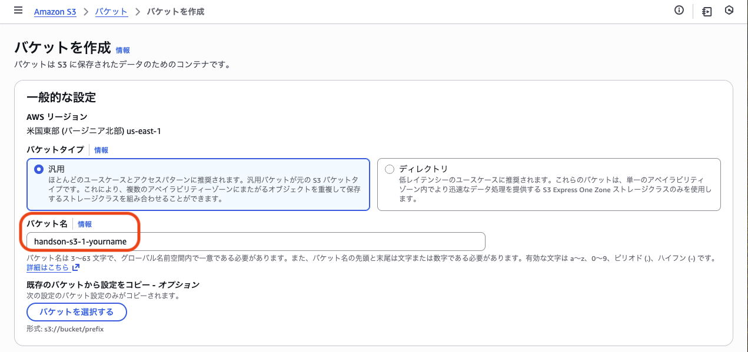The height and width of the screenshot is (352, 748).
Task: Open the hamburger navigation menu
Action: point(18,11)
